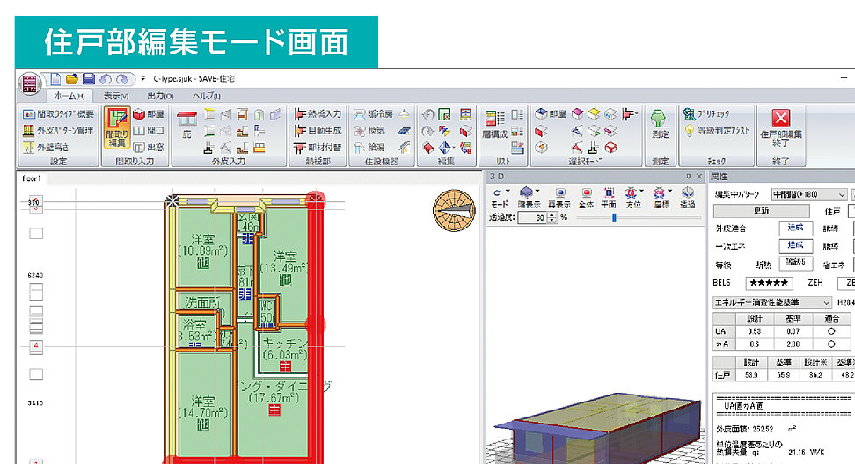Click 住戸部編集終了 to exit editing

click(x=780, y=128)
